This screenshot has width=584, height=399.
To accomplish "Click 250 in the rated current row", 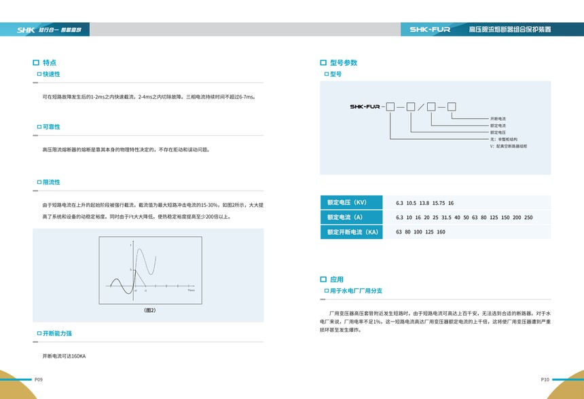I will [528, 217].
